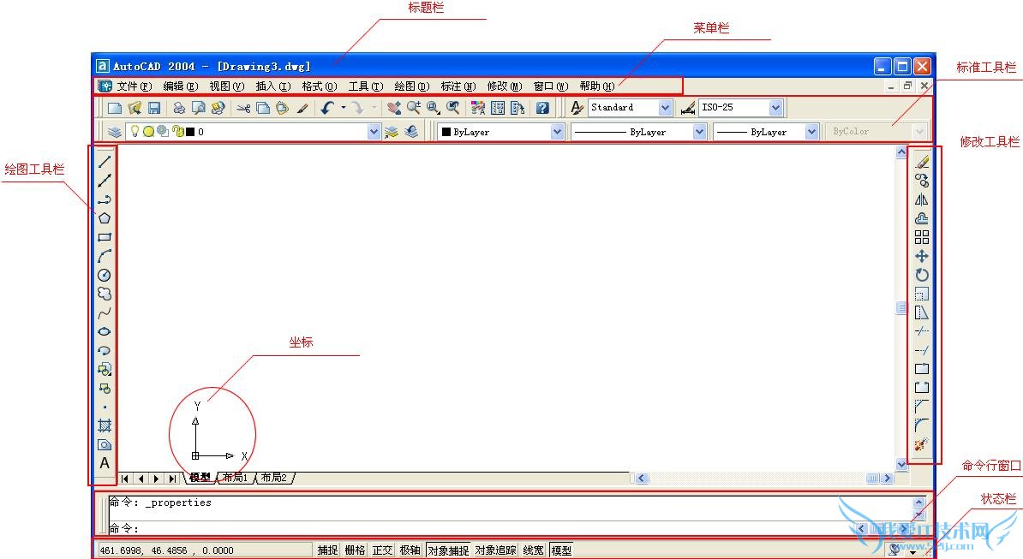Viewport: 1023px width, 559px height.
Task: Select the Explode tool
Action: tap(921, 444)
